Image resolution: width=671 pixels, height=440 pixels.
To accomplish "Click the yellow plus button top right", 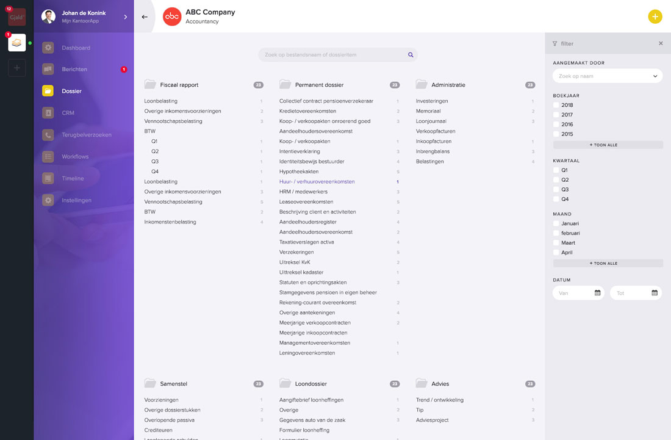I will (655, 16).
